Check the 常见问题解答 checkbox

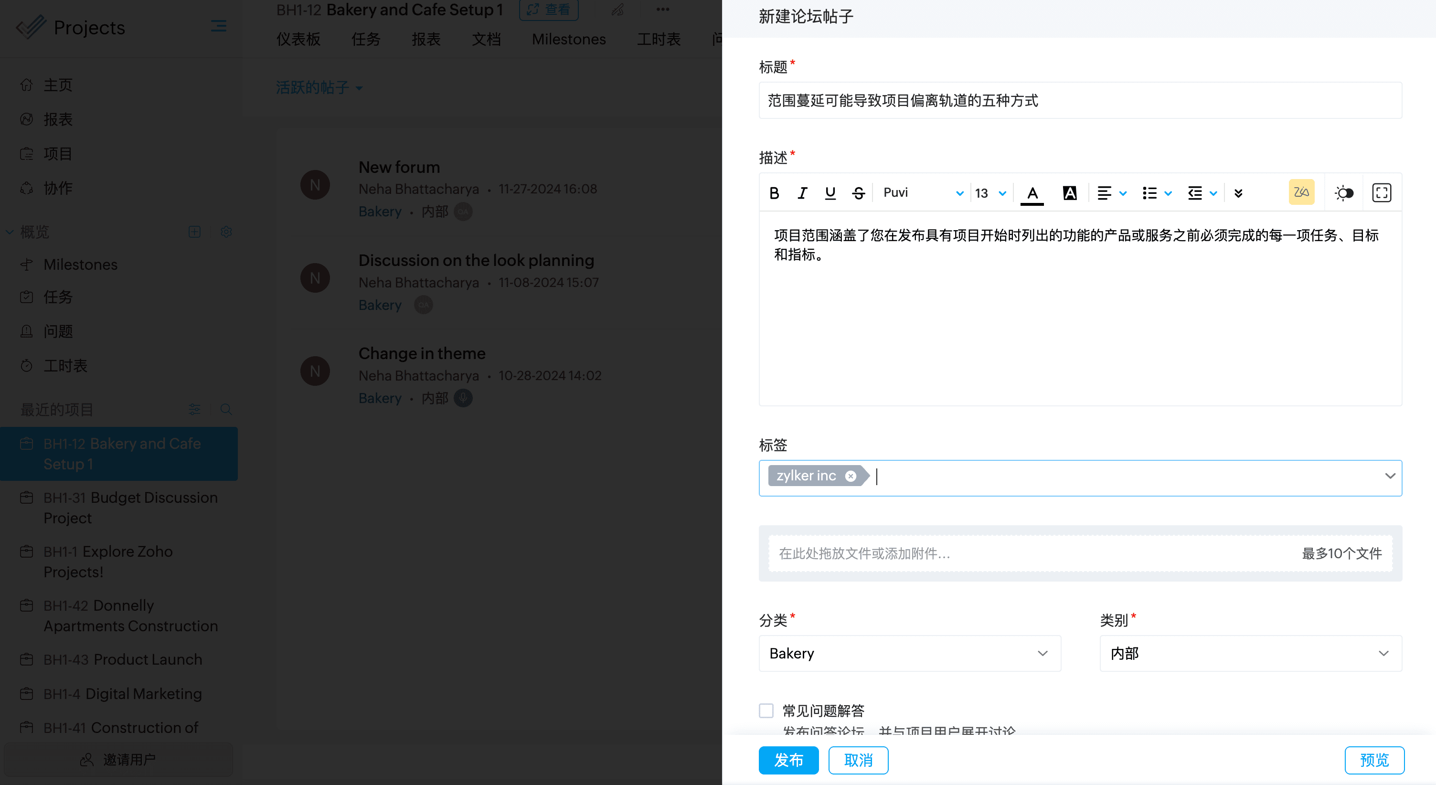(x=766, y=711)
